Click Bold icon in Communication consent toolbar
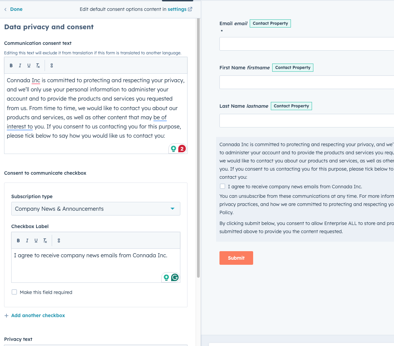This screenshot has height=346, width=394. 11,66
